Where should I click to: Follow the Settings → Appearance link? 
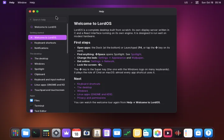[112, 58]
